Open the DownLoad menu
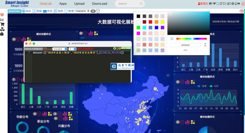The image size is (245, 133). point(100,4)
